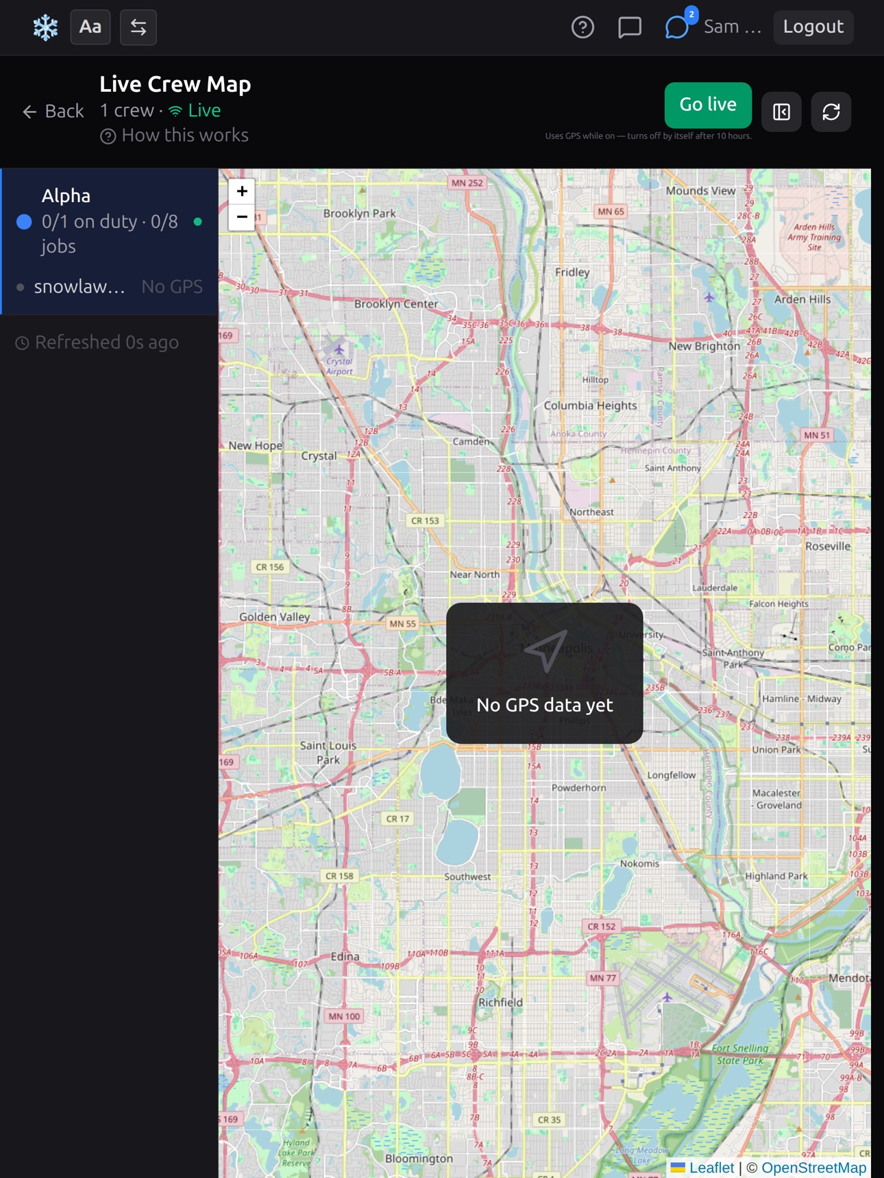884x1178 pixels.
Task: Open the help question mark icon
Action: 582,27
